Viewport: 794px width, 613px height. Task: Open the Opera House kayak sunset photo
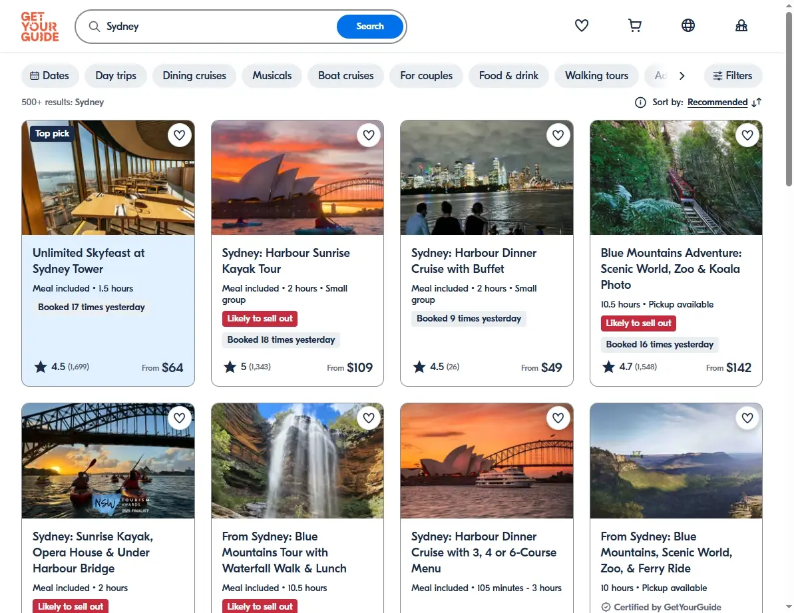298,178
